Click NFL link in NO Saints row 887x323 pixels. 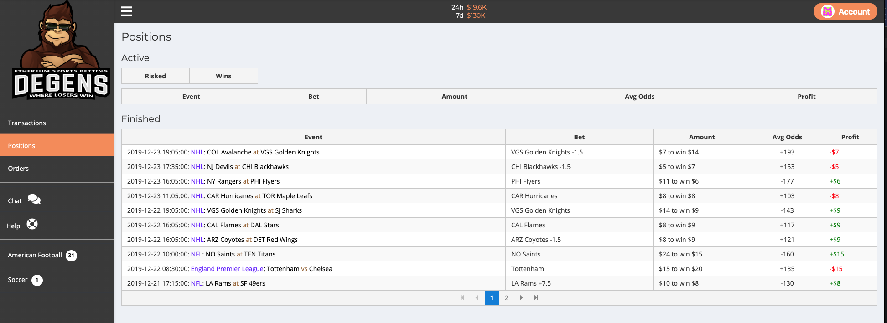(197, 254)
